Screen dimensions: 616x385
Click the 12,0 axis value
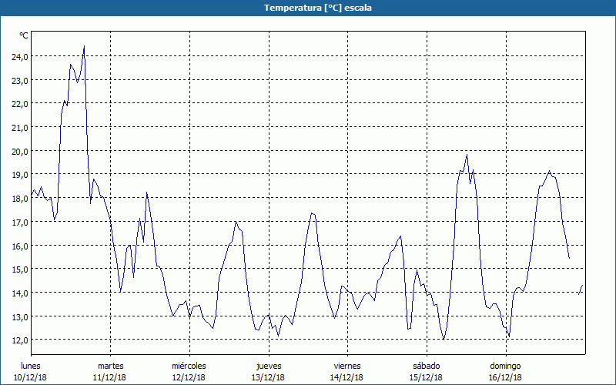pyautogui.click(x=20, y=340)
